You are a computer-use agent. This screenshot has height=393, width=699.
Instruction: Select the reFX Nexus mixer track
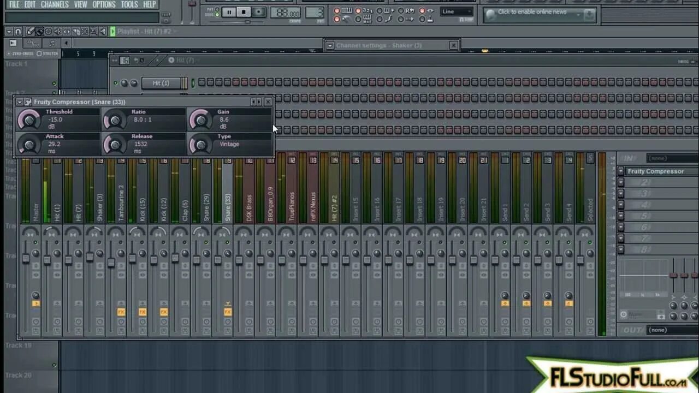pos(313,207)
